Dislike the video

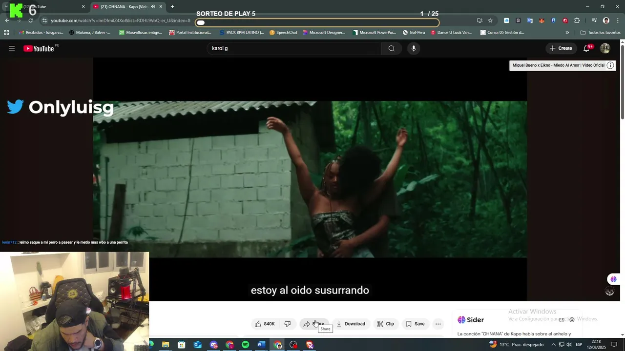288,324
